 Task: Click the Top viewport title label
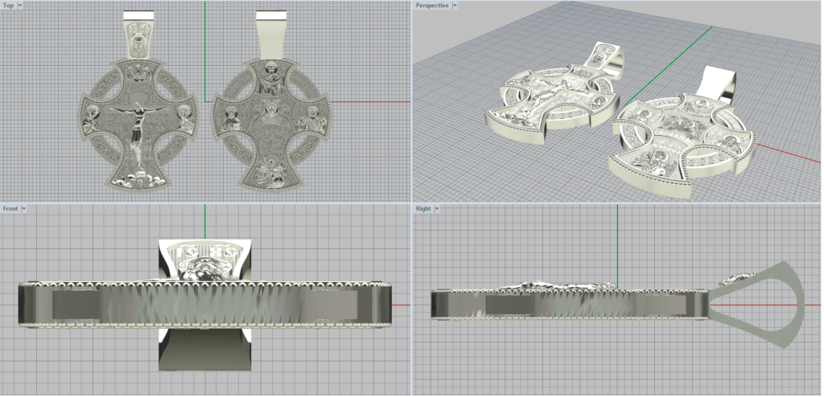pyautogui.click(x=8, y=6)
